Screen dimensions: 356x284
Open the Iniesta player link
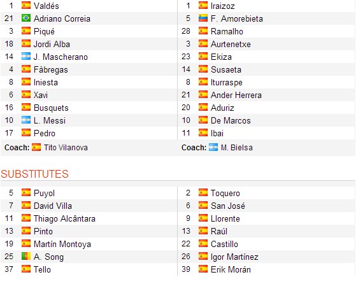[46, 82]
